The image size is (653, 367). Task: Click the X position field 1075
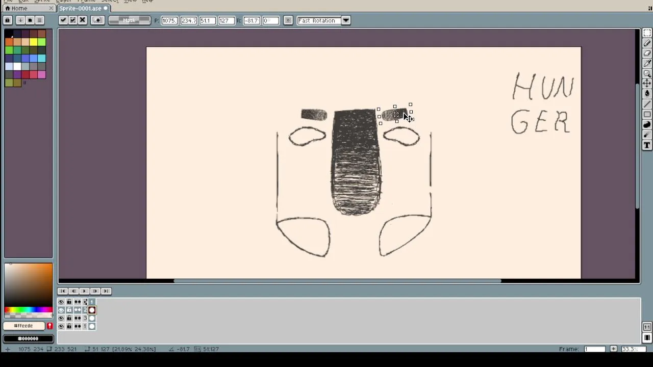click(x=169, y=20)
